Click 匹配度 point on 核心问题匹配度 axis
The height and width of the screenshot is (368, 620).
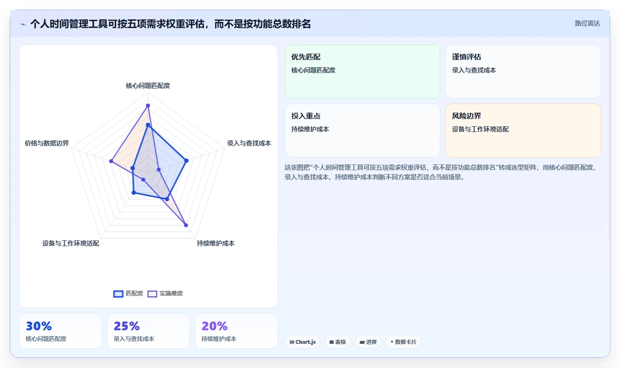point(148,126)
